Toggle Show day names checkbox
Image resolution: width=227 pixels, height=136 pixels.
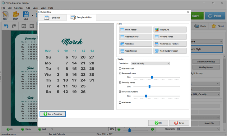click(120, 82)
